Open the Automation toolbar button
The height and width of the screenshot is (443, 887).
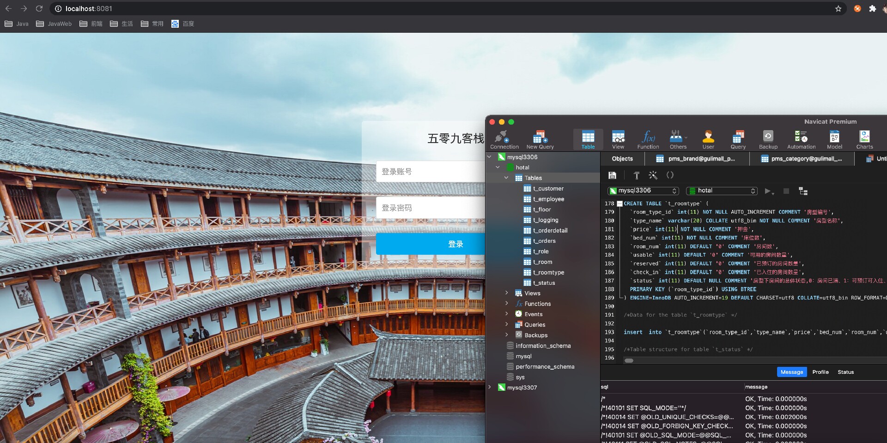point(801,140)
